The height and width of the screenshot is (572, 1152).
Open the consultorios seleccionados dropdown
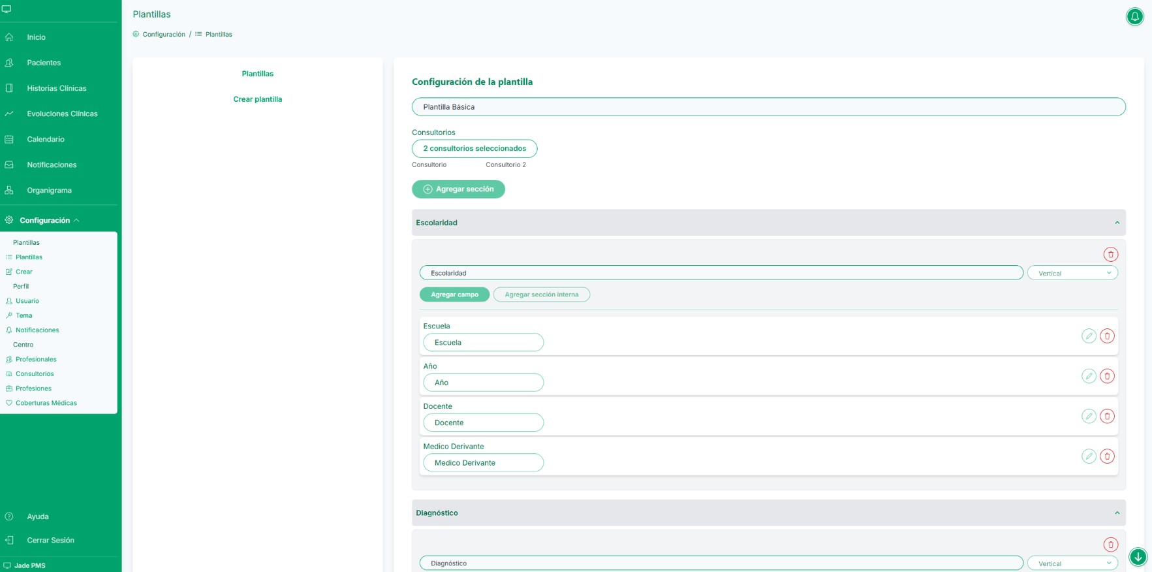pyautogui.click(x=475, y=148)
